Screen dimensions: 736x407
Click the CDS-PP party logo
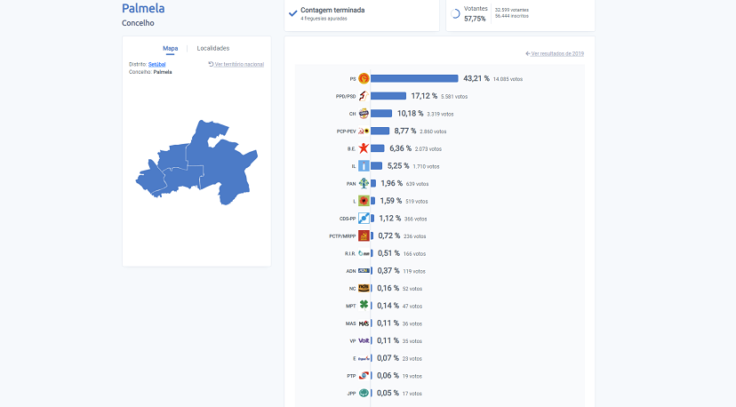click(363, 218)
